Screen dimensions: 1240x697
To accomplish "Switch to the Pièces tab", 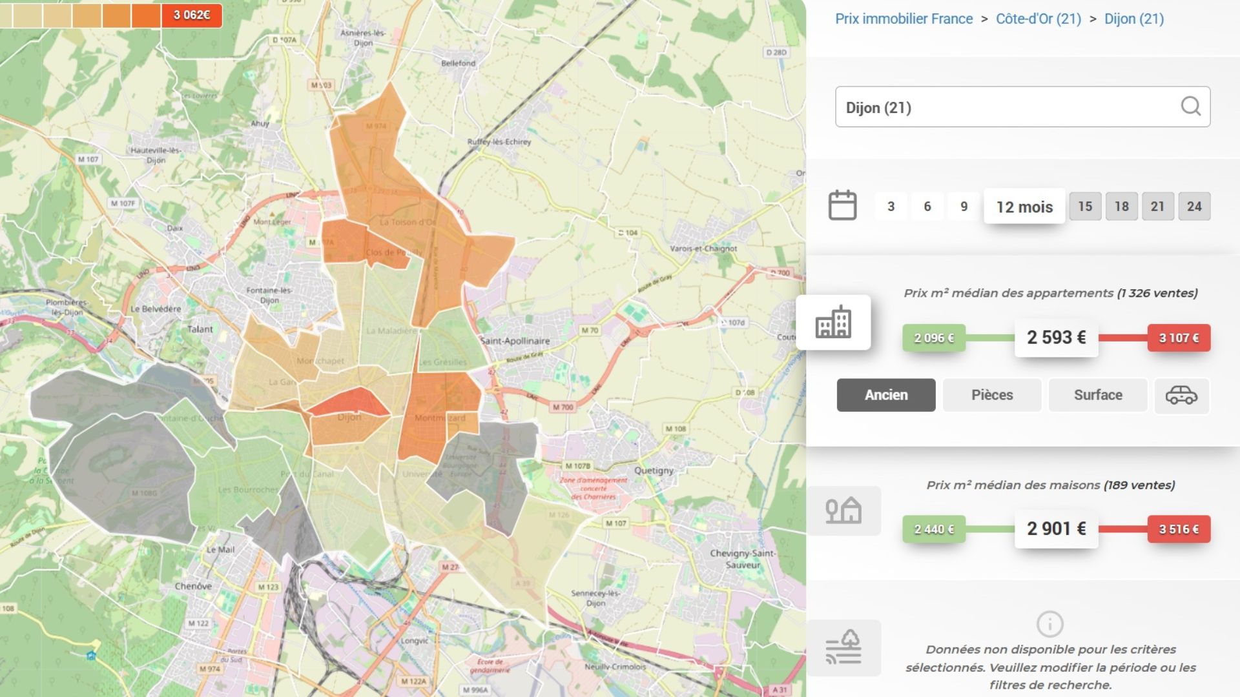I will point(992,395).
